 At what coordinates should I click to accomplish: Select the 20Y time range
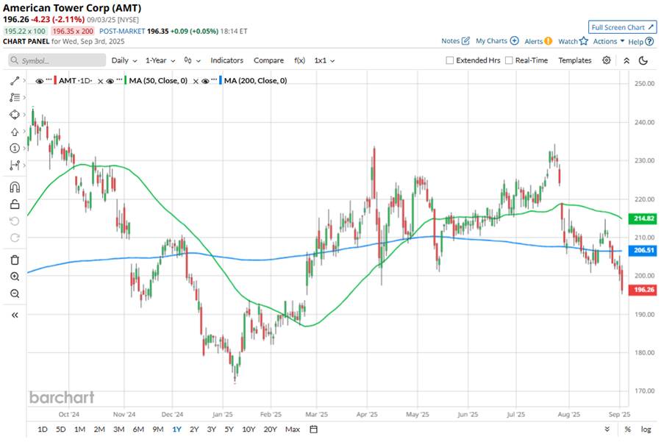(x=270, y=429)
